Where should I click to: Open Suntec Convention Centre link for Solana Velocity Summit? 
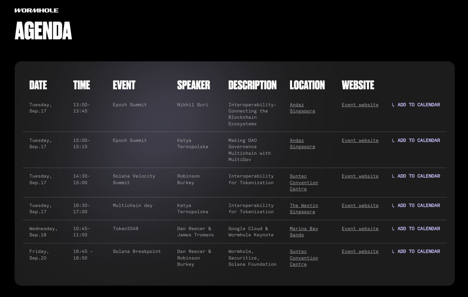click(x=304, y=182)
